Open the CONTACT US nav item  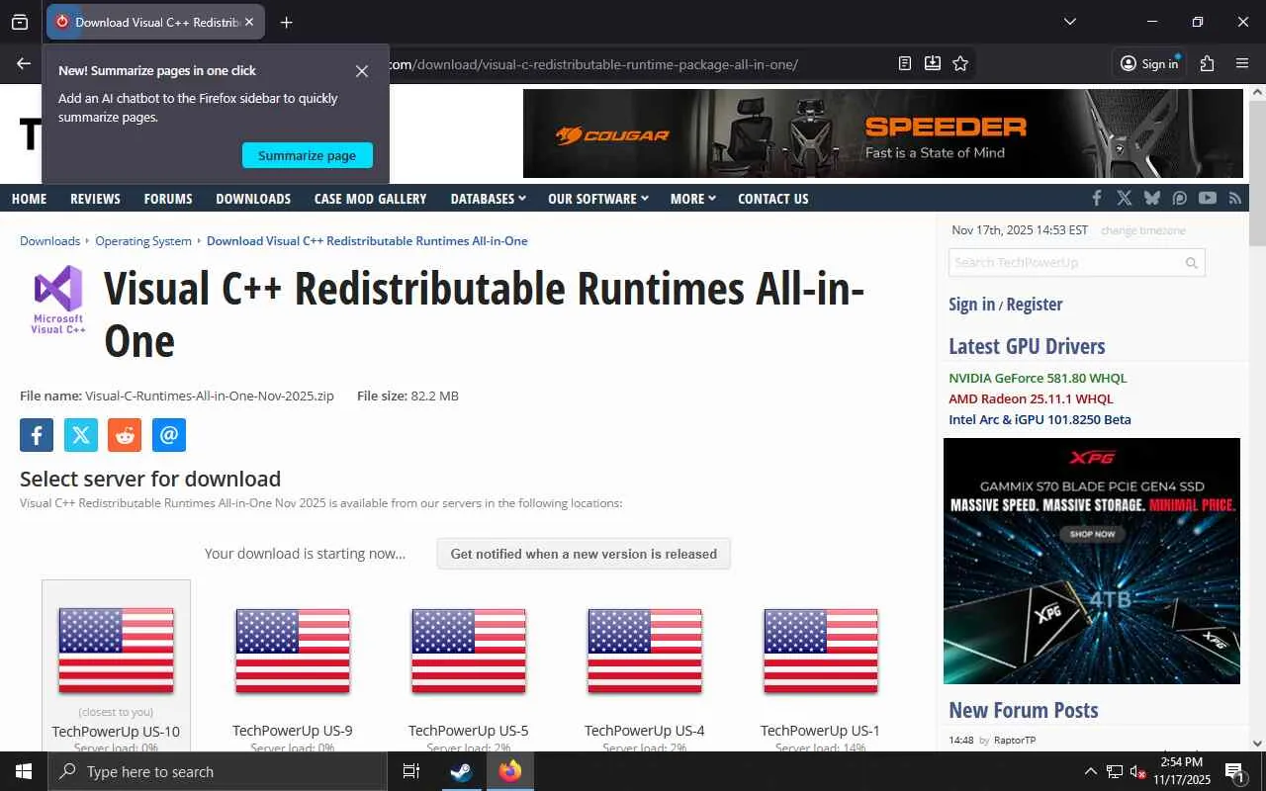point(773,199)
